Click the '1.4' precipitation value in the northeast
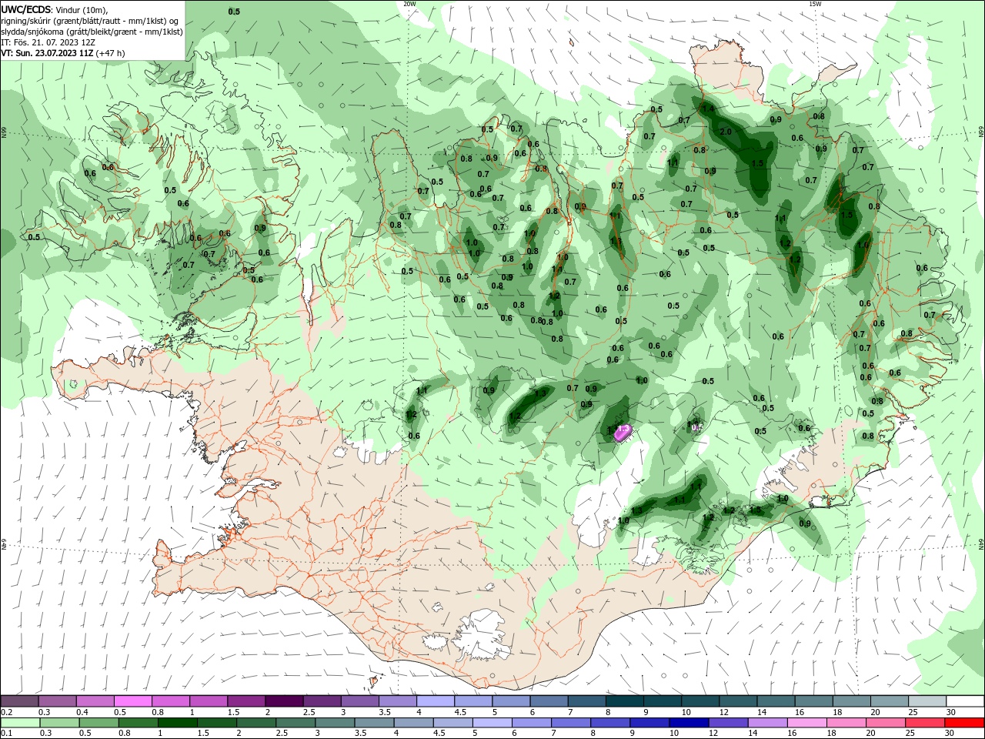This screenshot has height=739, width=985. click(709, 109)
